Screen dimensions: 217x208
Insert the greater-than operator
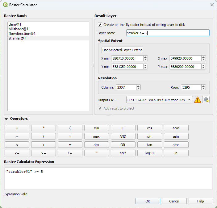click(44, 145)
